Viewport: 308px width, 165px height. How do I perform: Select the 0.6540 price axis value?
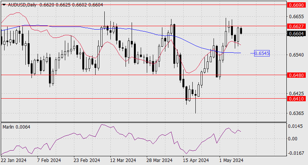(296, 55)
